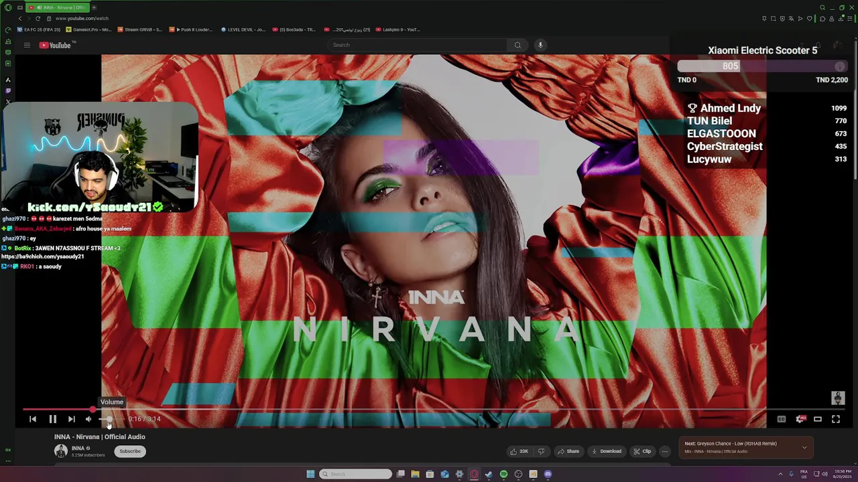Go back in the browser
The width and height of the screenshot is (858, 482).
click(20, 18)
